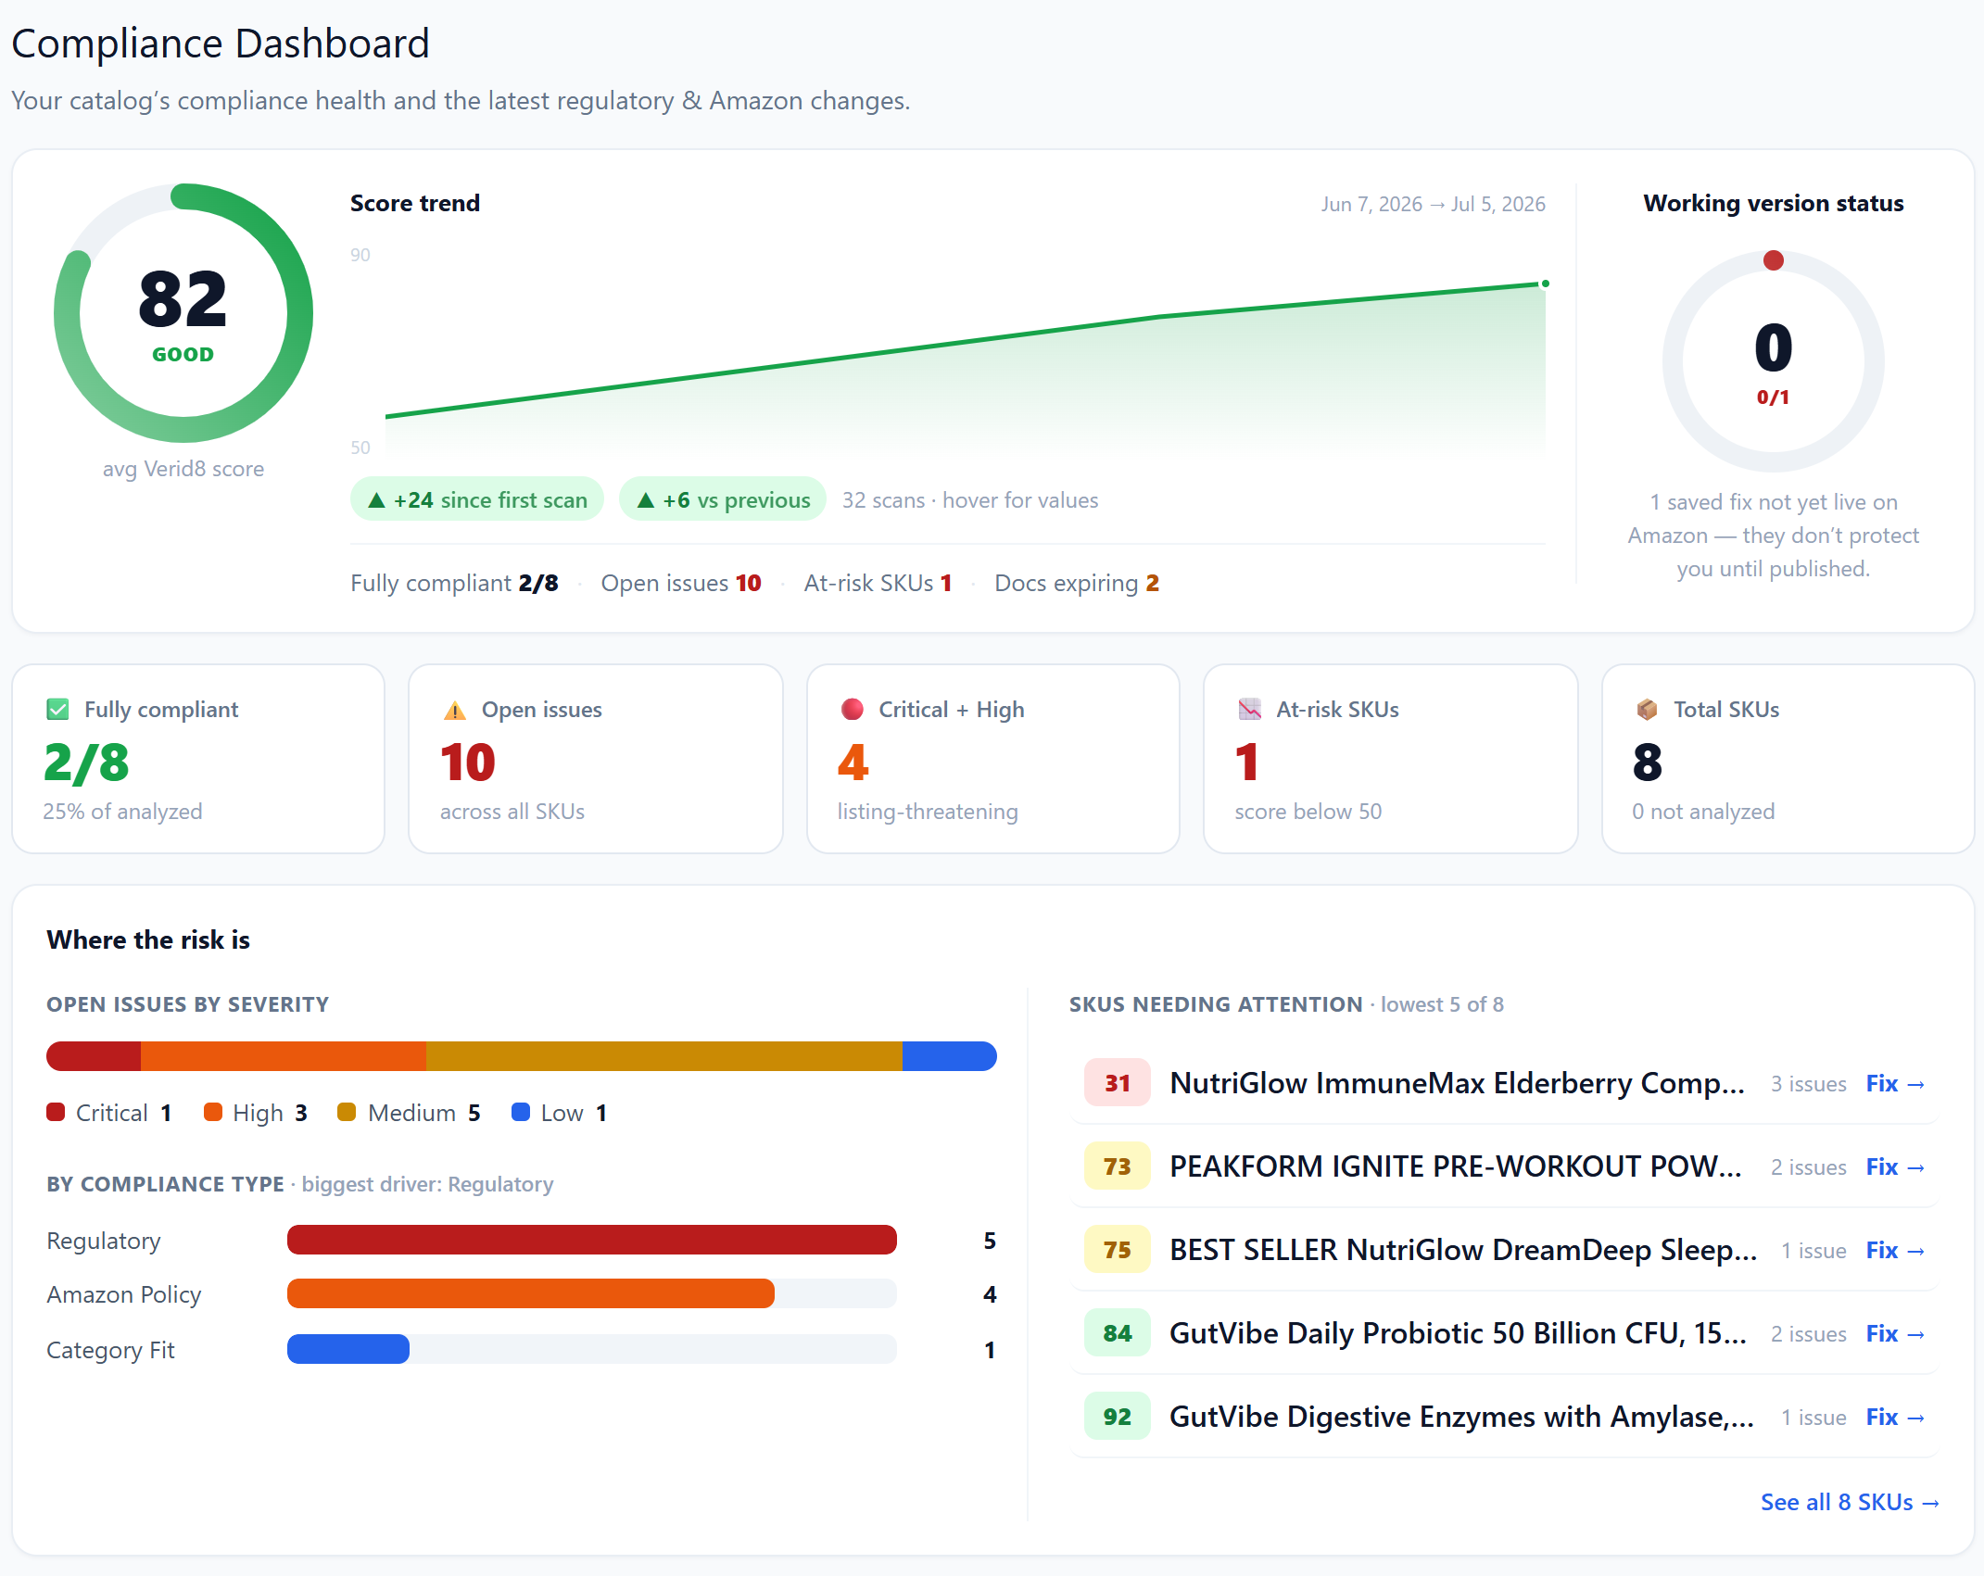The image size is (1984, 1576).
Task: Click the "lowest 5 of 8" label
Action: coord(1442,1004)
